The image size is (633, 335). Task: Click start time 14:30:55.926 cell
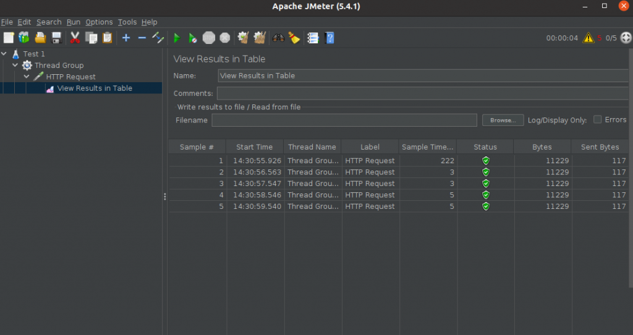tap(255, 161)
